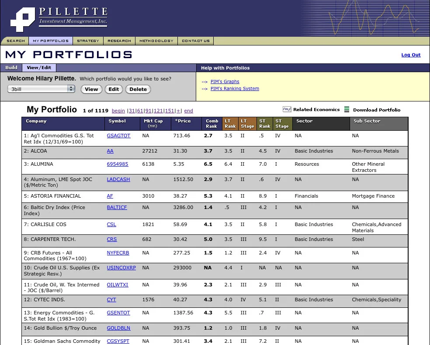Screen dimensions: 430x345
Task: Click the Log Out link
Action: click(x=411, y=55)
